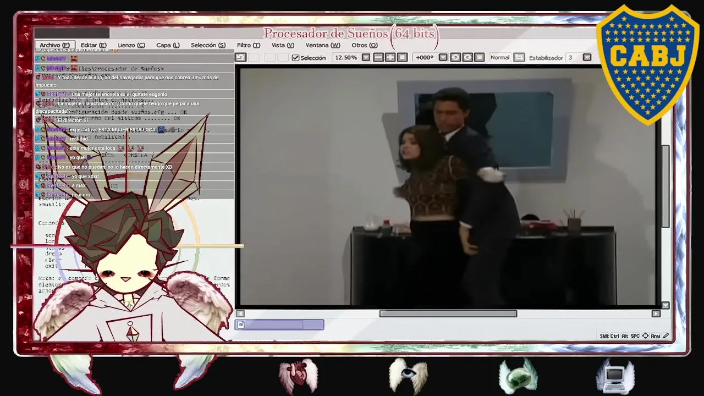The width and height of the screenshot is (704, 396).
Task: Click the zoom-in plus icon in toolbar
Action: [391, 57]
